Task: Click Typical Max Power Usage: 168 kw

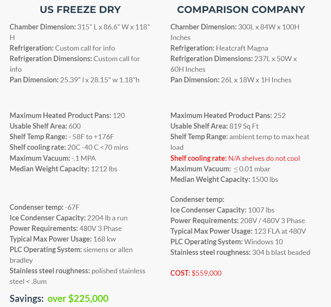Action: (63, 239)
